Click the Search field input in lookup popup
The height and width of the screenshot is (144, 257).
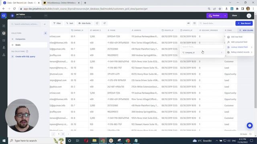202,47
